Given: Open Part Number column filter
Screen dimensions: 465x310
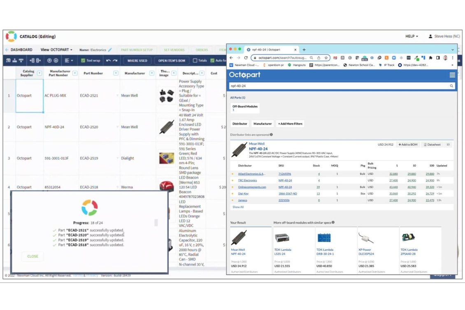Looking at the screenshot, I should click(x=116, y=73).
